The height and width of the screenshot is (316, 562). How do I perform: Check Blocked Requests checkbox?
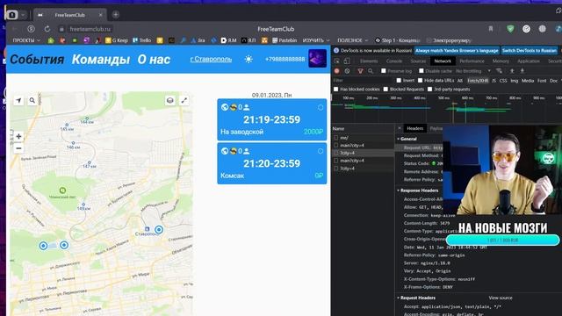[x=385, y=90]
